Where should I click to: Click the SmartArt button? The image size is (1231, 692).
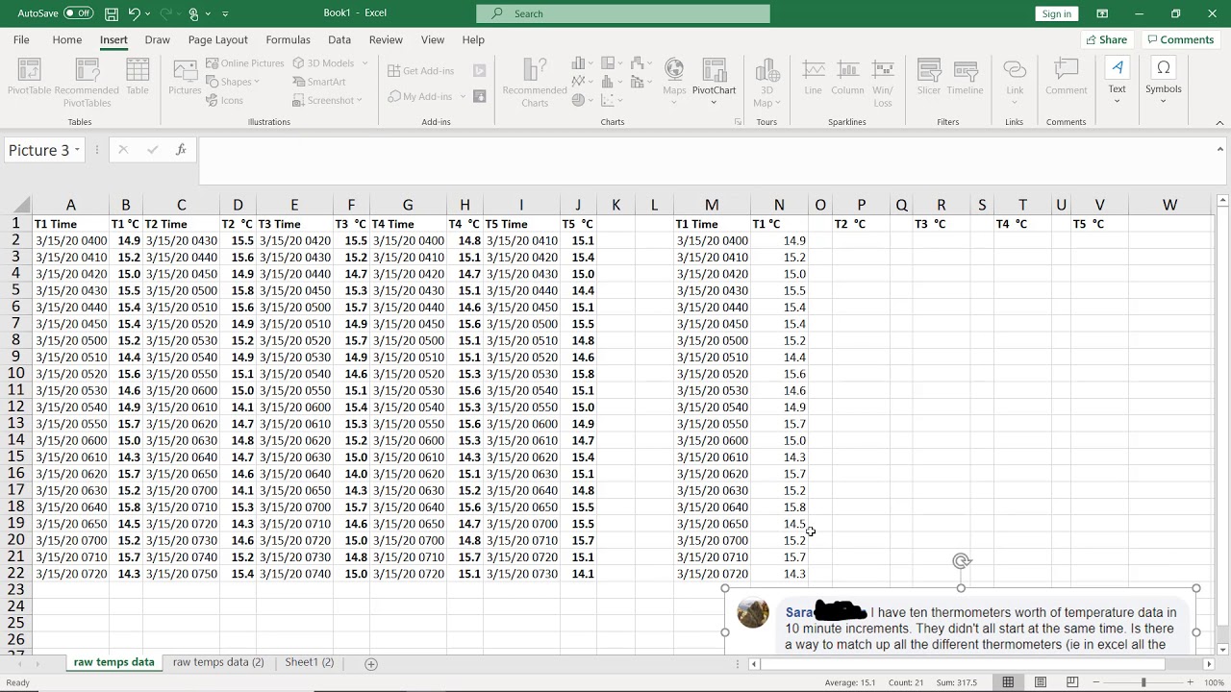[x=319, y=82]
